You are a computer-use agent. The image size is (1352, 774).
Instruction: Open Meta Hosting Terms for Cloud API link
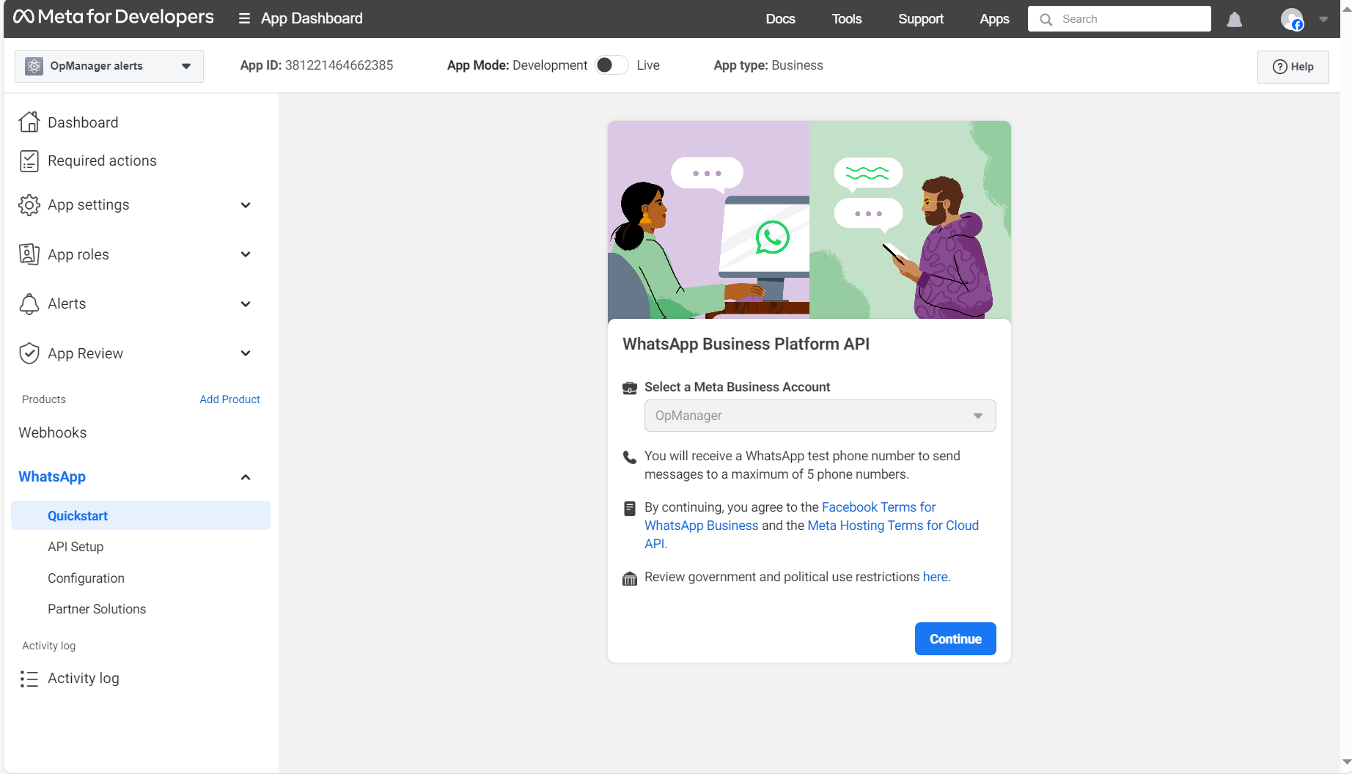click(892, 526)
